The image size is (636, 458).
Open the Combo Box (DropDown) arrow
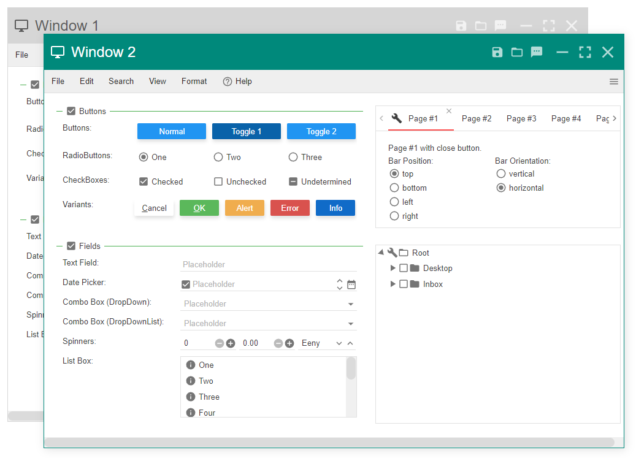(x=351, y=304)
